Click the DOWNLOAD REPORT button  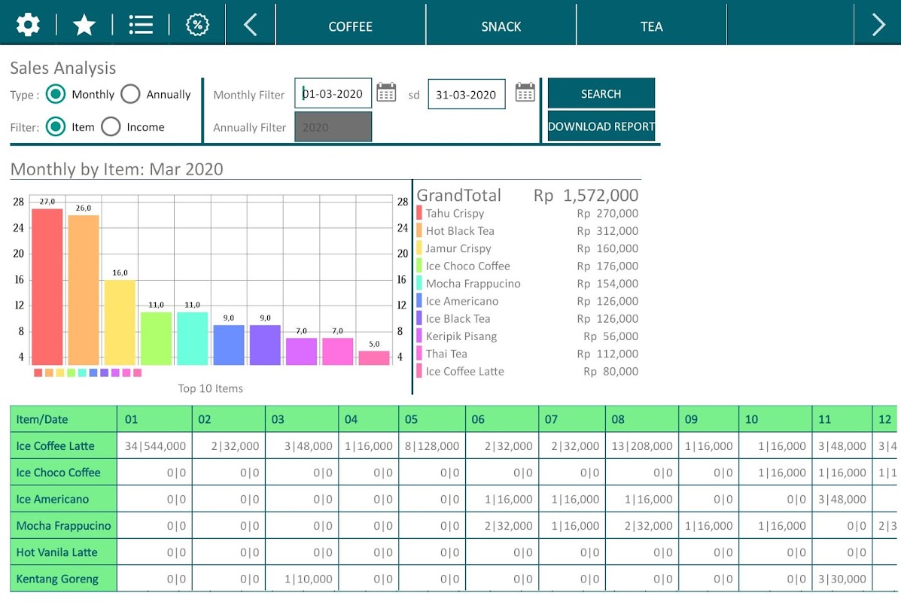pos(601,126)
